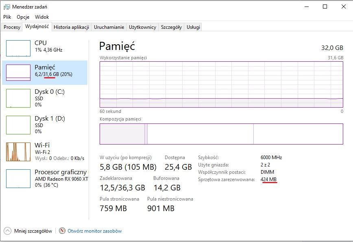Open the Dysk 0 (C:) performance graph
This screenshot has height=242, width=353.
coord(18,98)
